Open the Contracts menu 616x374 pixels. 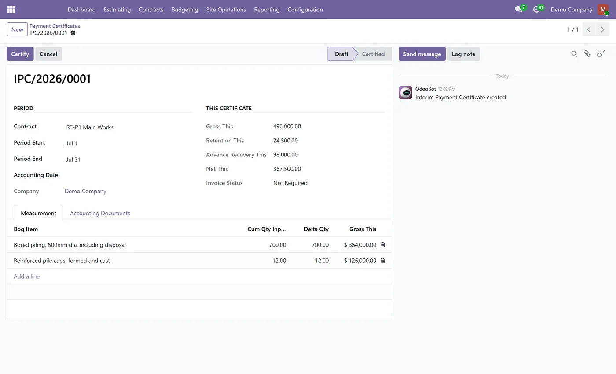151,9
